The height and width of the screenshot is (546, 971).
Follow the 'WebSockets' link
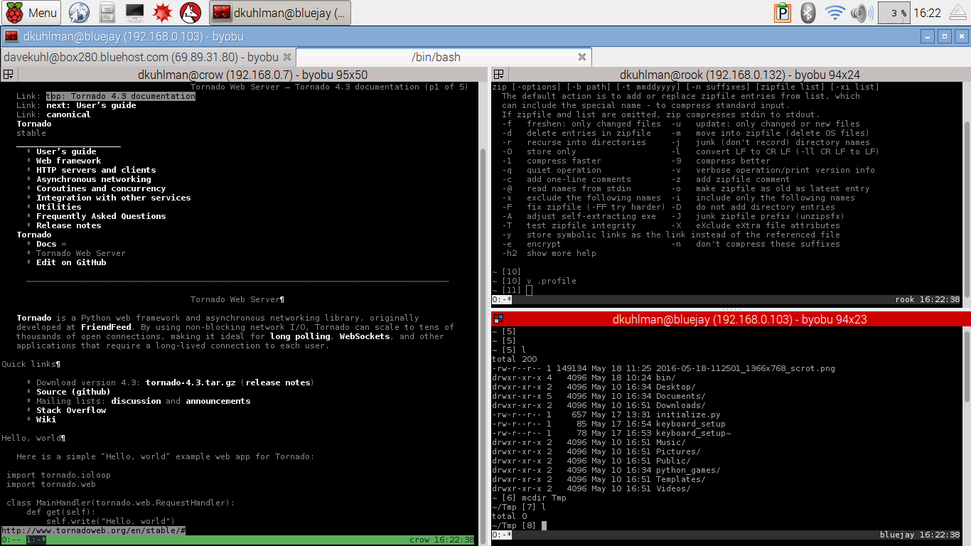click(365, 336)
